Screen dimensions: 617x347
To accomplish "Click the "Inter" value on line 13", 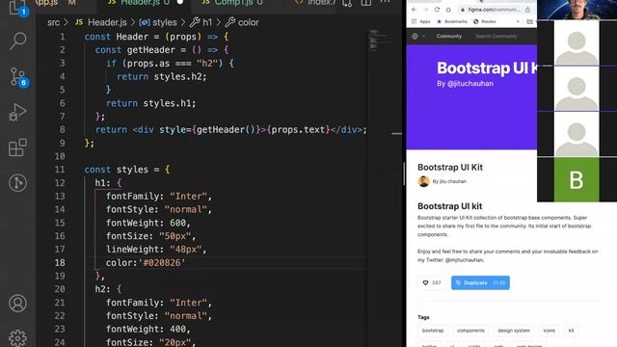I will pyautogui.click(x=188, y=197).
